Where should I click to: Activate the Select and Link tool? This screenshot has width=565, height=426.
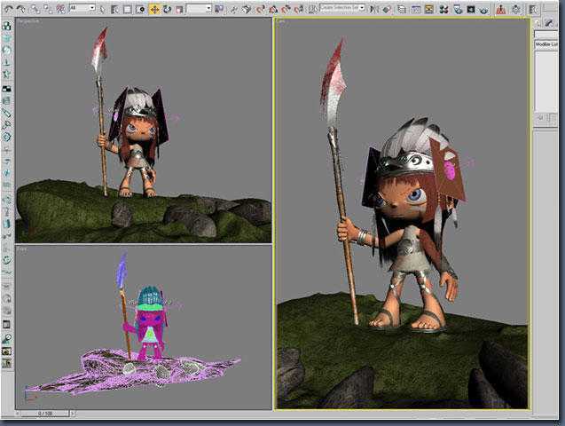[x=35, y=9]
